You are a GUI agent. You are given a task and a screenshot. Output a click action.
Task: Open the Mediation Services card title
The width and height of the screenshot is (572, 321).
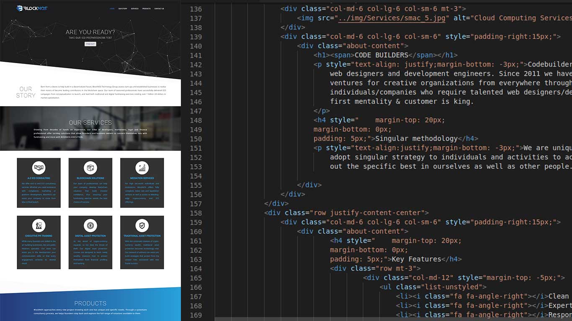tap(142, 178)
